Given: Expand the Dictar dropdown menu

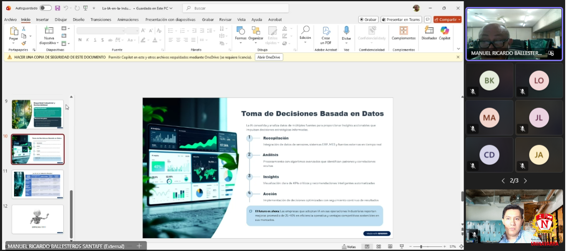Looking at the screenshot, I should (x=346, y=43).
